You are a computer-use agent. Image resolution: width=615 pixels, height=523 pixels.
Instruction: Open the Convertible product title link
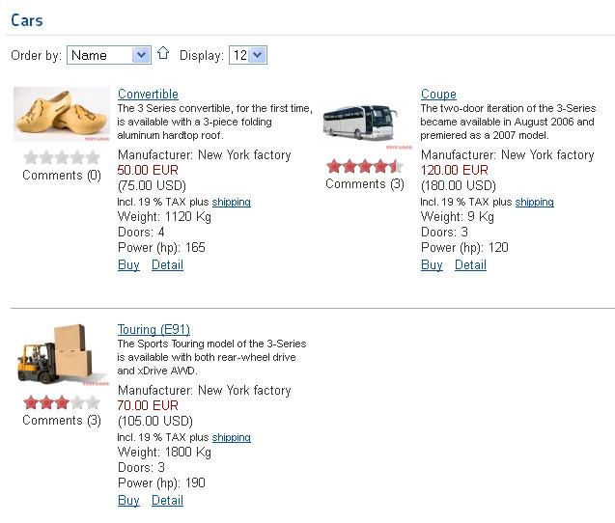(x=148, y=94)
